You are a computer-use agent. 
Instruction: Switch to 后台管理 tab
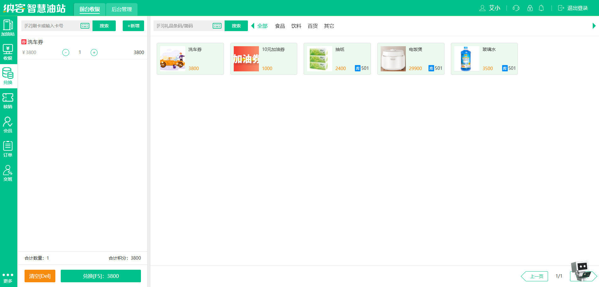(x=122, y=9)
